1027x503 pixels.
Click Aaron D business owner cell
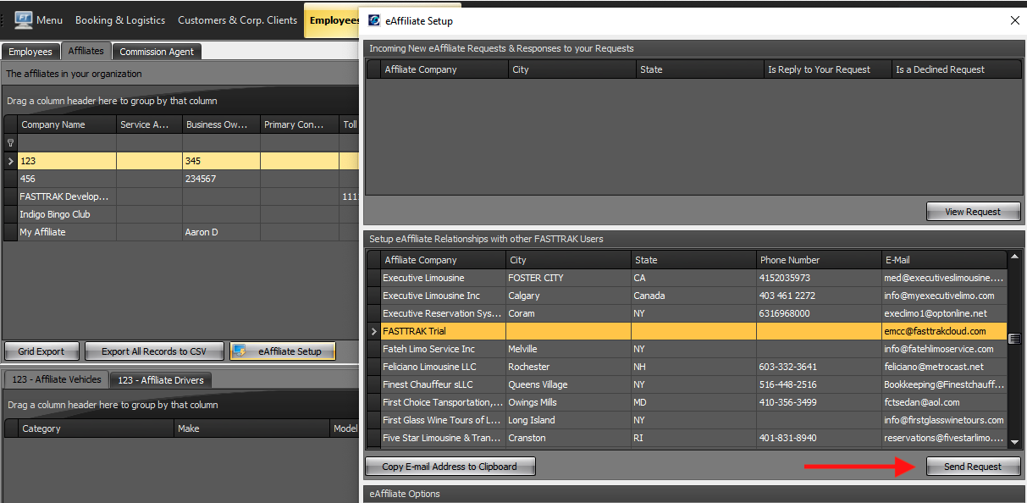221,232
